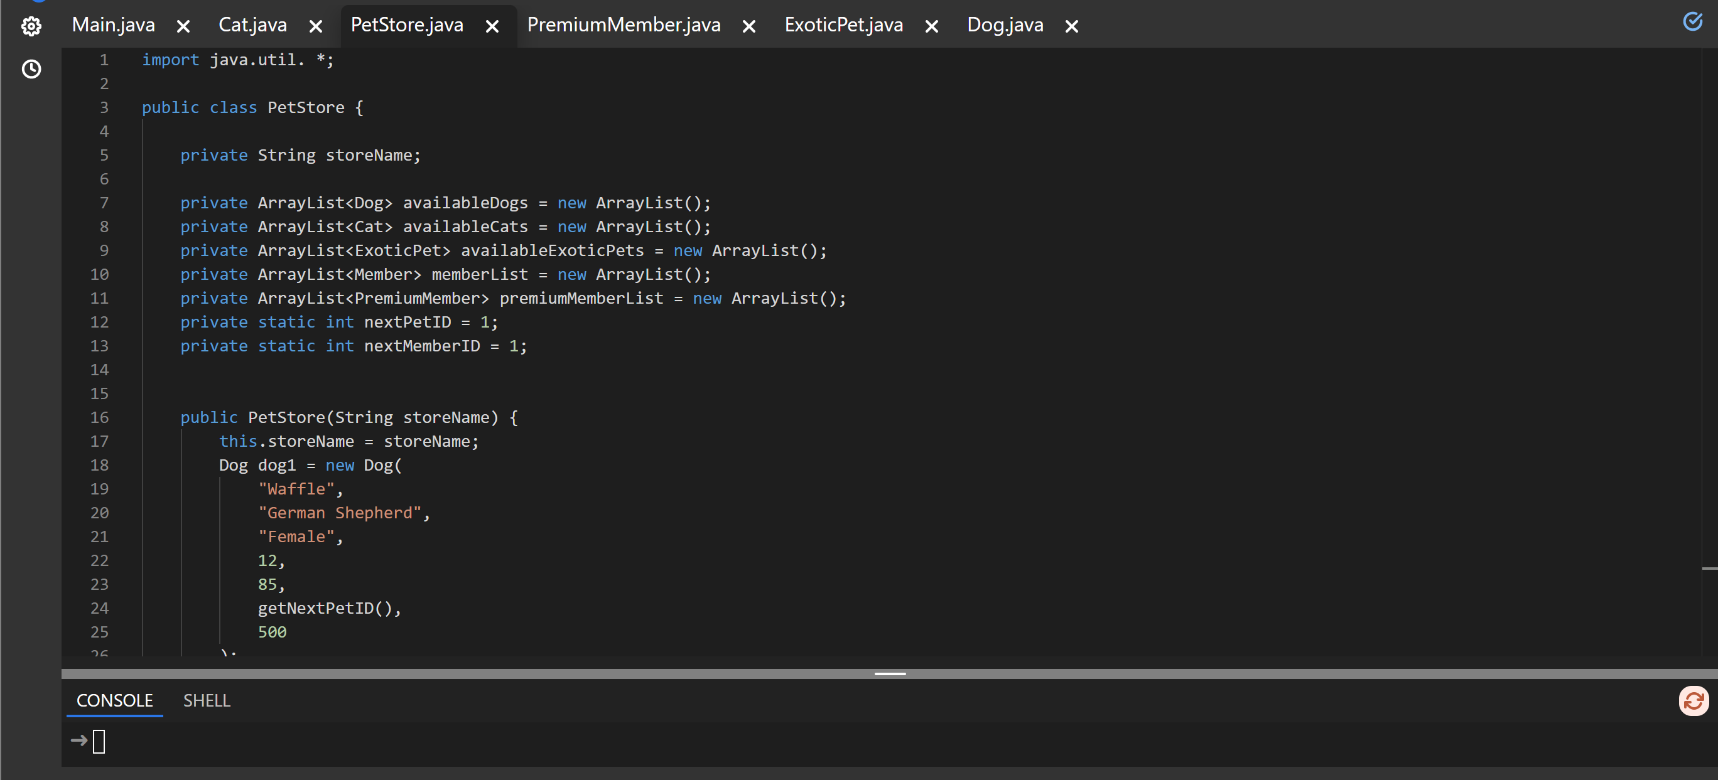Viewport: 1718px width, 780px height.
Task: Close the PremiumMember.java tab
Action: 749,26
